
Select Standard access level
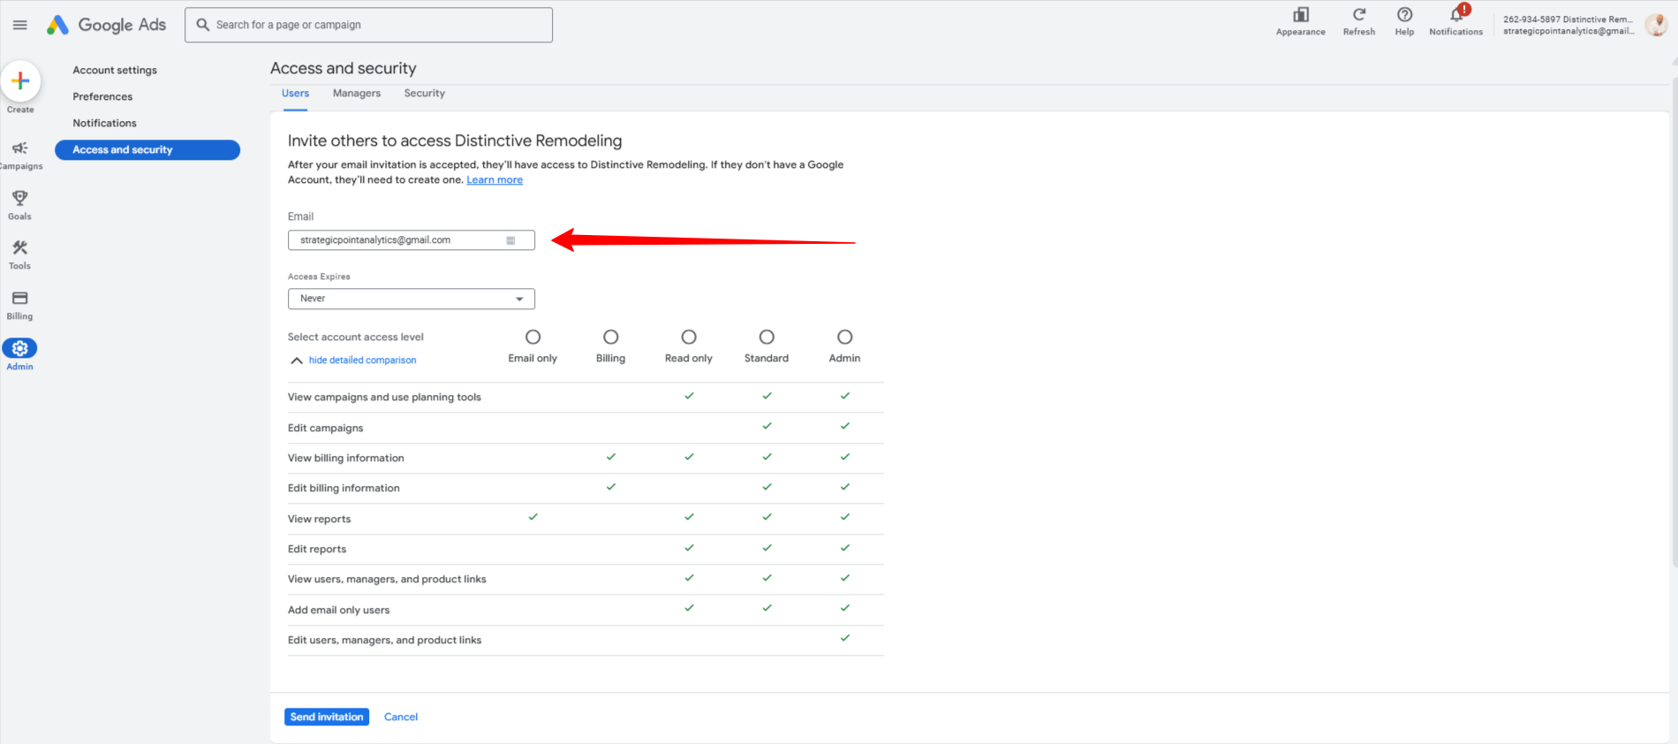click(x=767, y=337)
